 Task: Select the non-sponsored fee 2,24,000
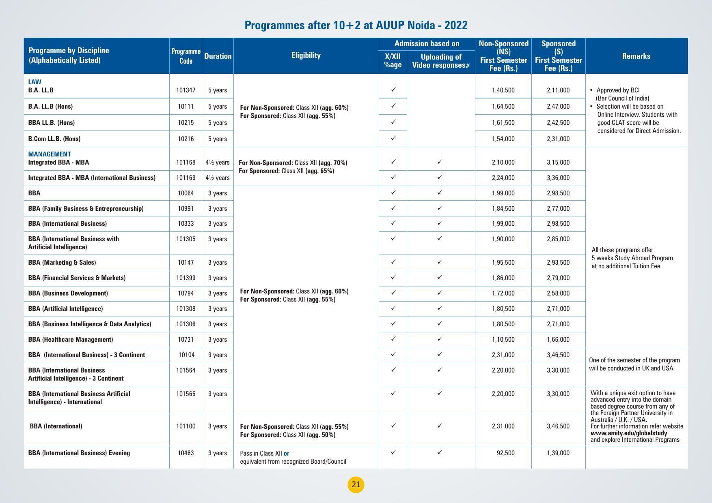[503, 178]
